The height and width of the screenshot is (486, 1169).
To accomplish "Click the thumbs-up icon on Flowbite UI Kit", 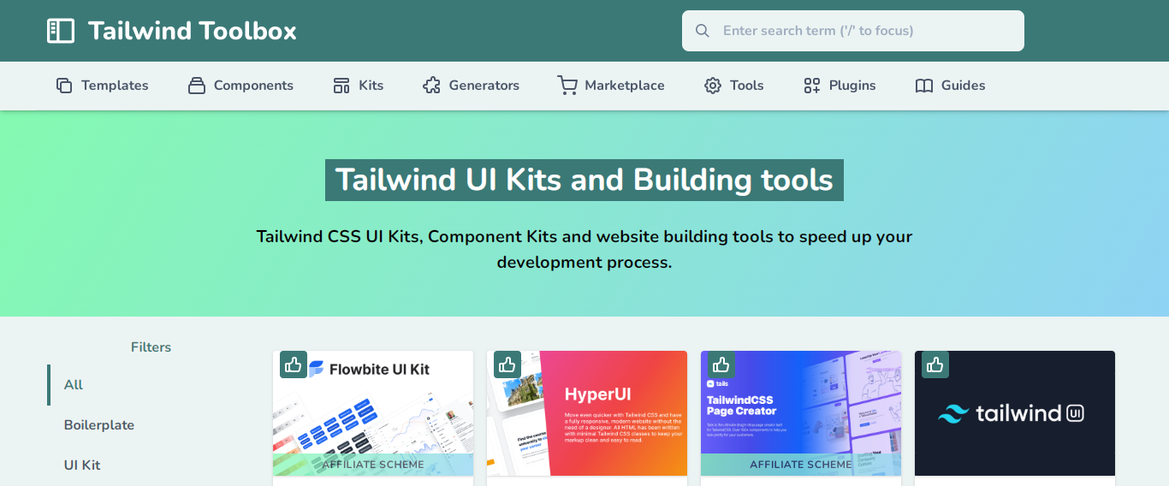I will point(294,364).
